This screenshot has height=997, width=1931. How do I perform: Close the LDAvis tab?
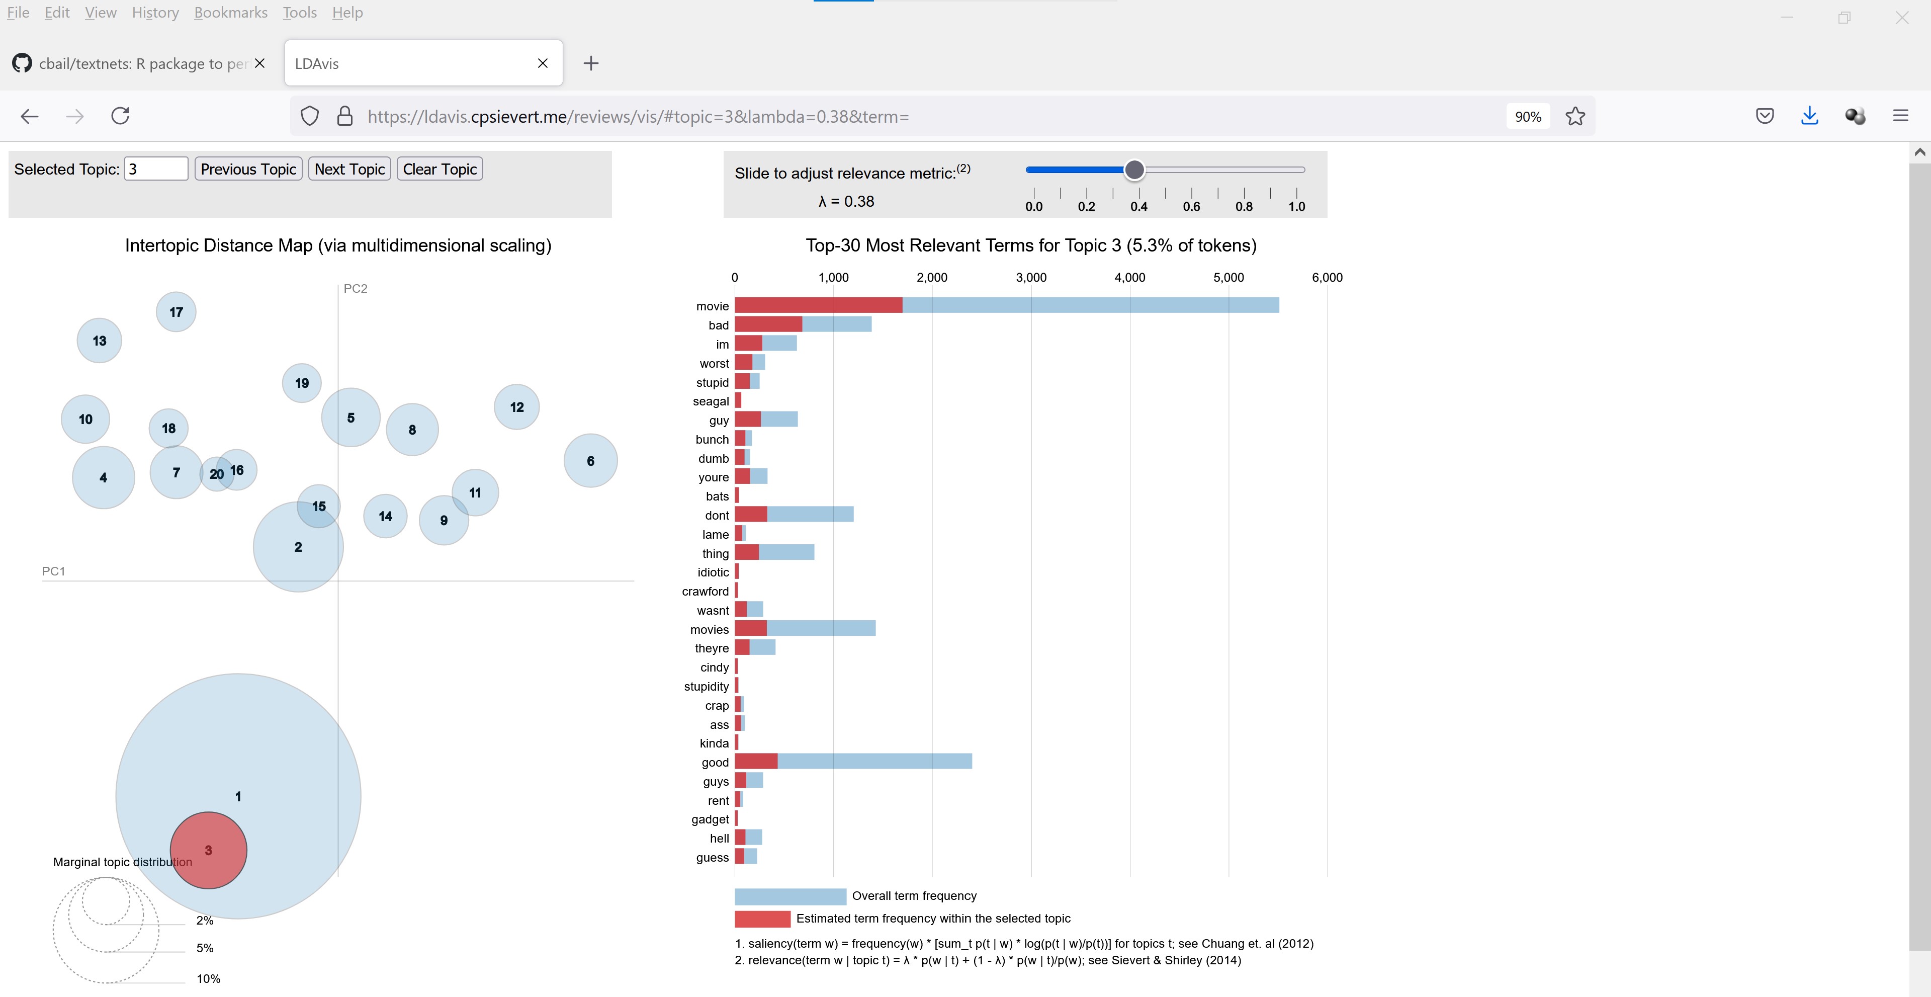543,64
